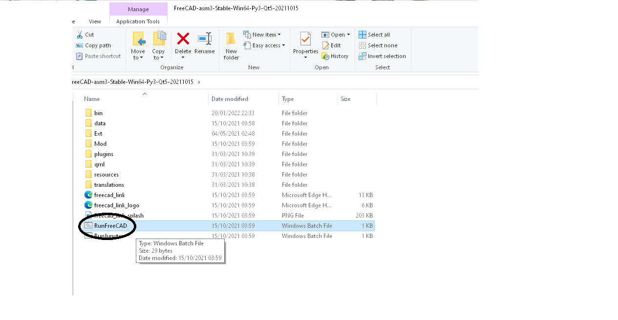This screenshot has width=618, height=320.
Task: Switch to the Manage tab
Action: pyautogui.click(x=138, y=9)
